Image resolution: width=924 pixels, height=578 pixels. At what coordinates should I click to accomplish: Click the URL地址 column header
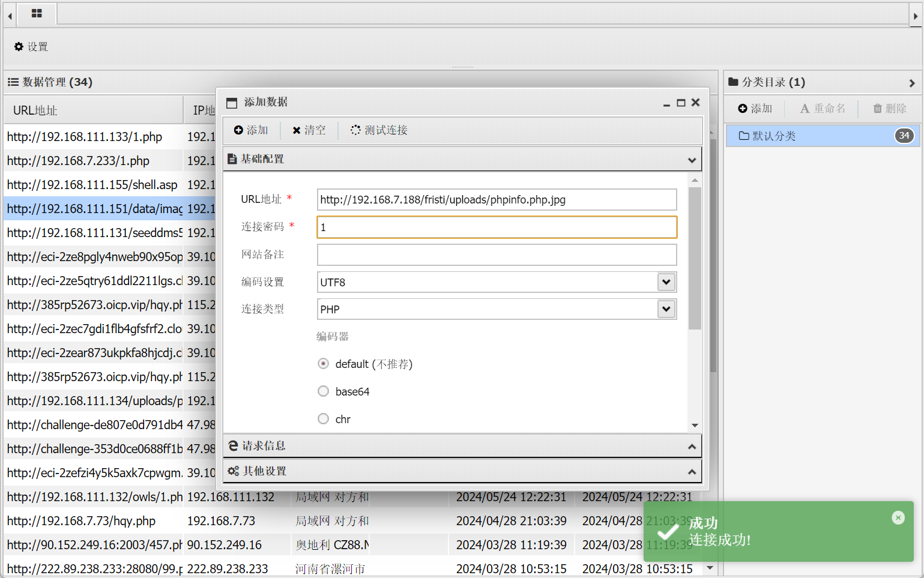[94, 110]
